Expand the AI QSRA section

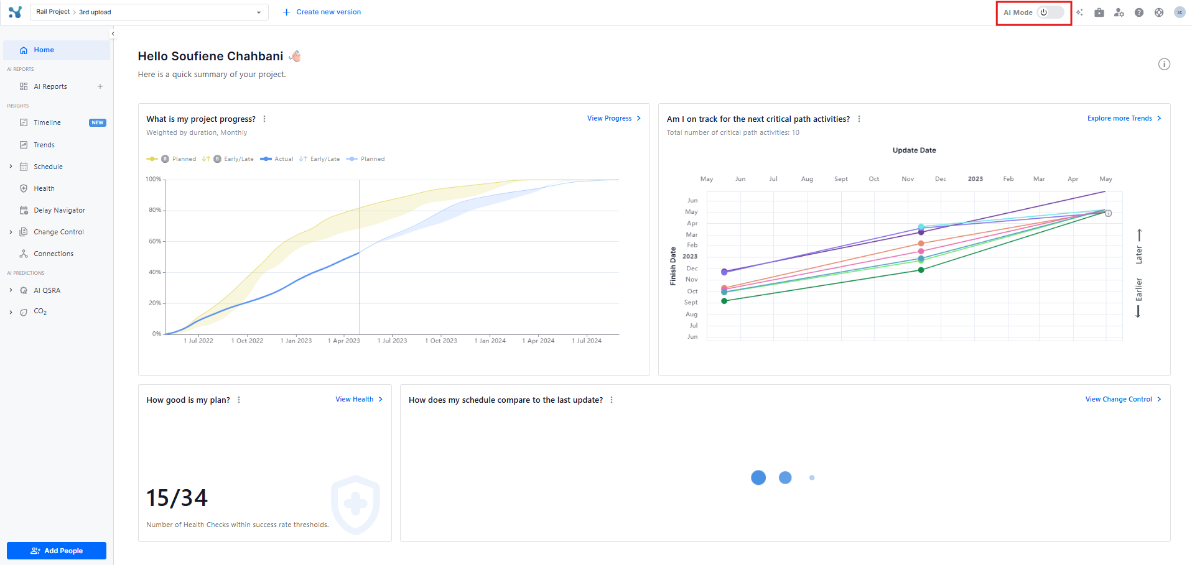pyautogui.click(x=11, y=290)
